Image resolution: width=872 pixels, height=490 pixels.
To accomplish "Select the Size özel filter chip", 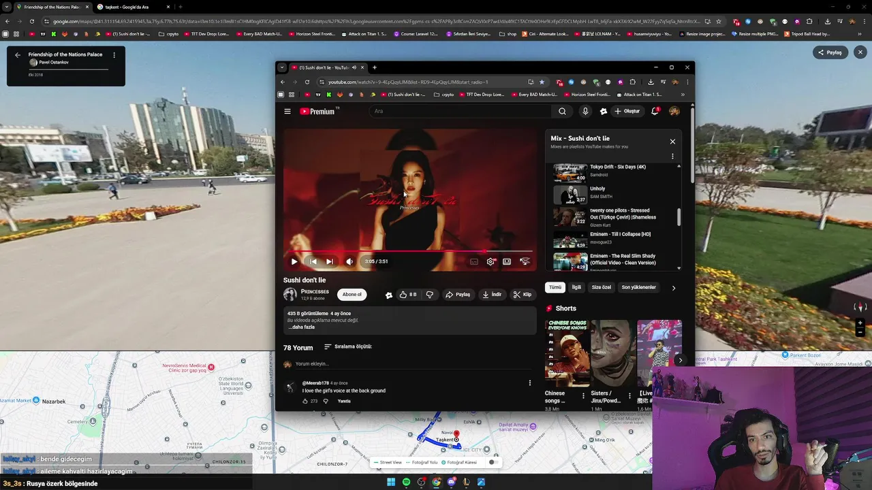I will (x=602, y=287).
